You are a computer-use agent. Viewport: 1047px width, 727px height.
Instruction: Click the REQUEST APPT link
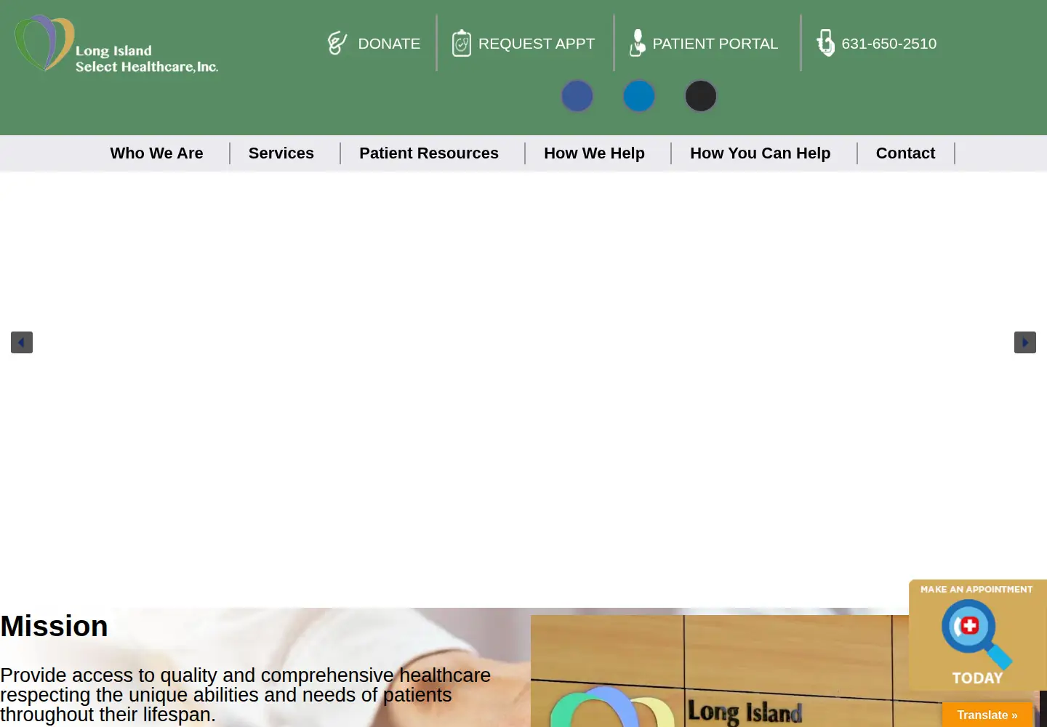(x=537, y=44)
